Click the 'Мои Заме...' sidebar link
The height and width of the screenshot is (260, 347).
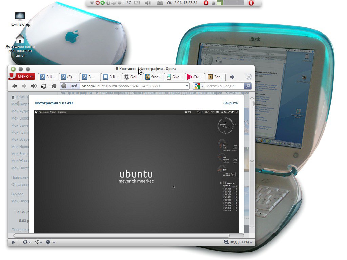[x=20, y=125]
